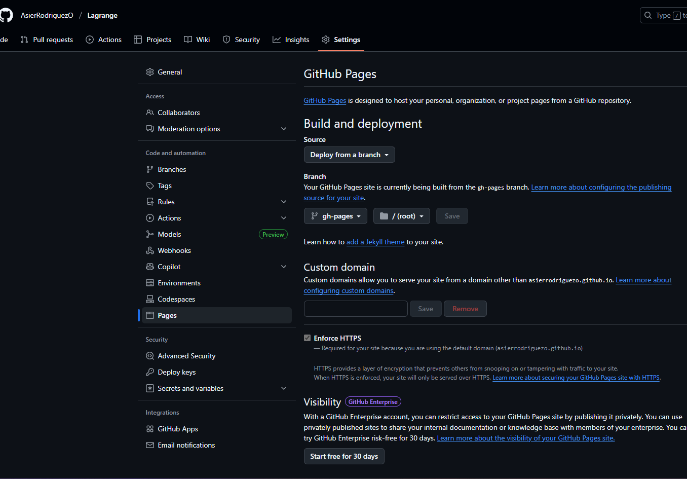The width and height of the screenshot is (687, 479).
Task: Click the Environments icon in sidebar
Action: coord(150,283)
